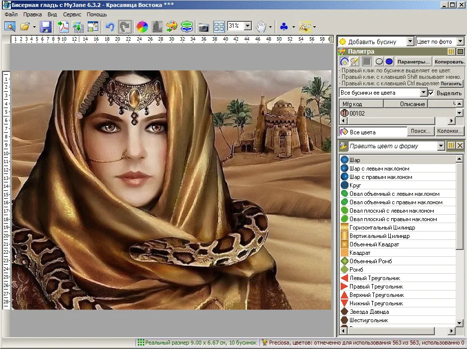
Task: Open the Файл menu
Action: tap(11, 14)
